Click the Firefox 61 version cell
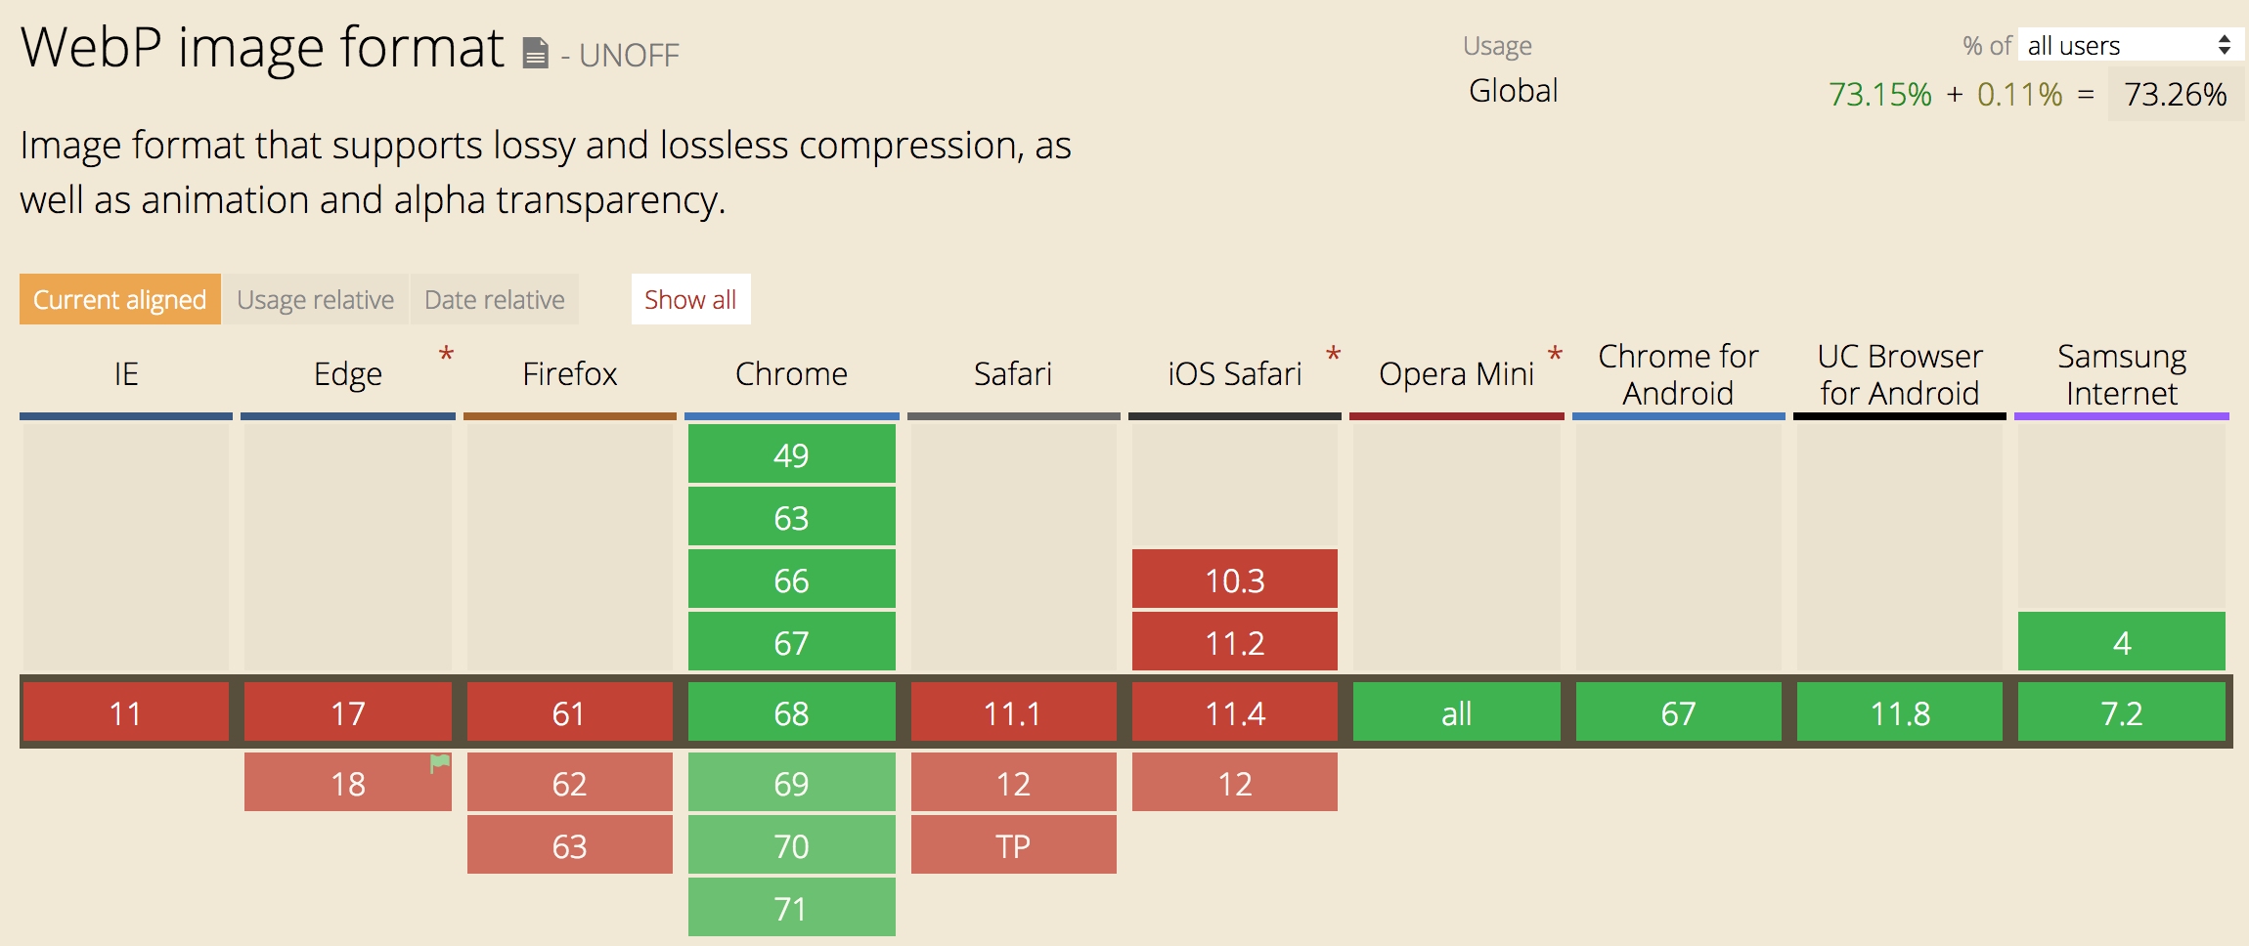 coord(569,713)
